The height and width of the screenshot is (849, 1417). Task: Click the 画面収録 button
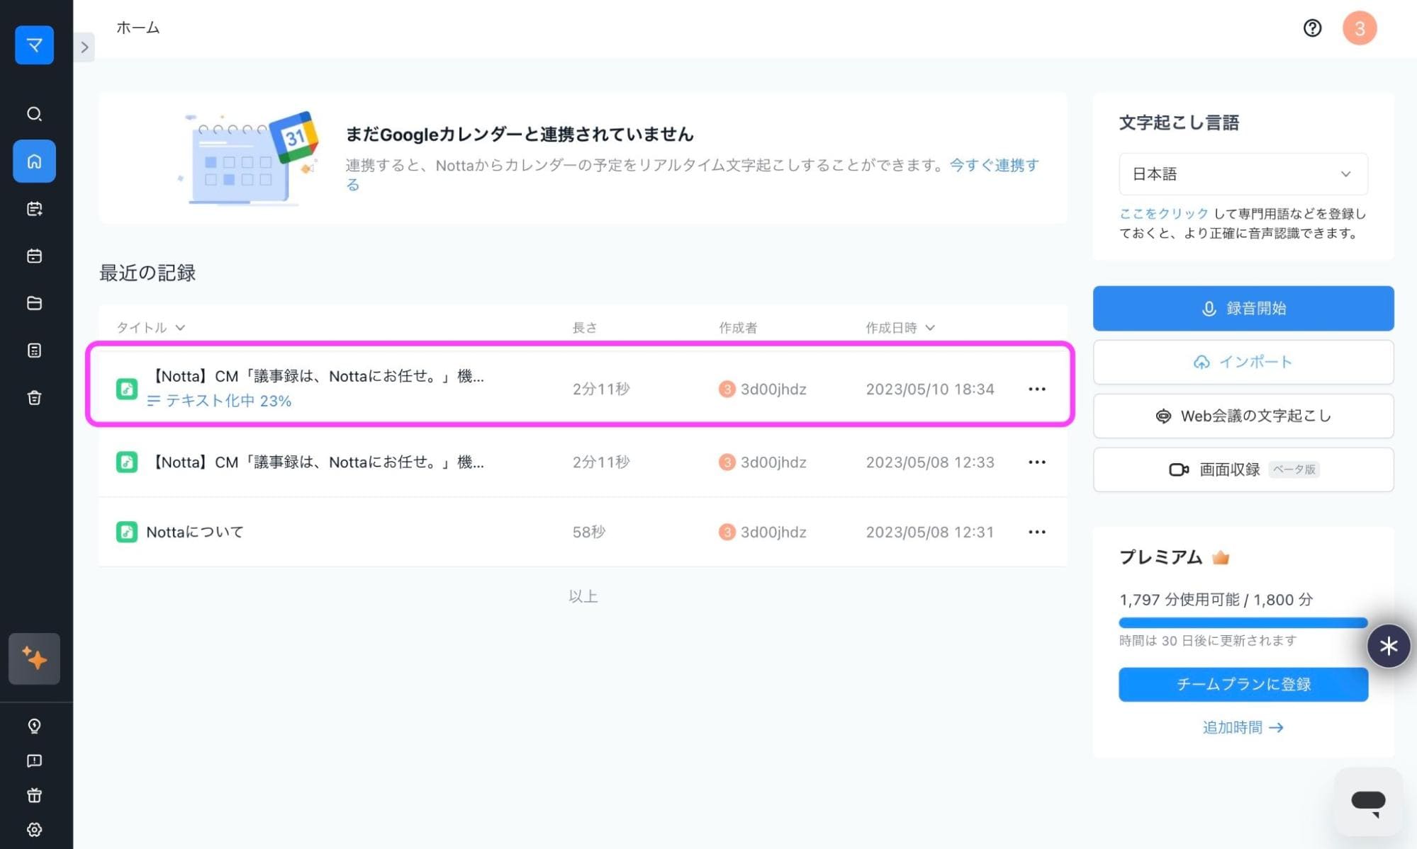pos(1243,469)
